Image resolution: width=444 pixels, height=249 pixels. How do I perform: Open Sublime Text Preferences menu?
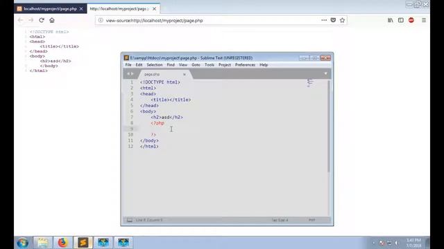[245, 65]
